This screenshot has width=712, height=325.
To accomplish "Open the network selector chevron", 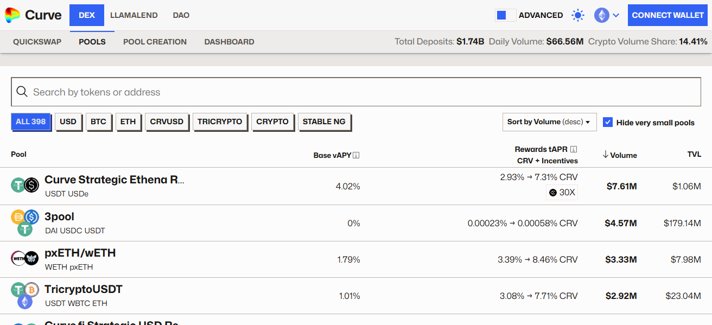I will [616, 16].
